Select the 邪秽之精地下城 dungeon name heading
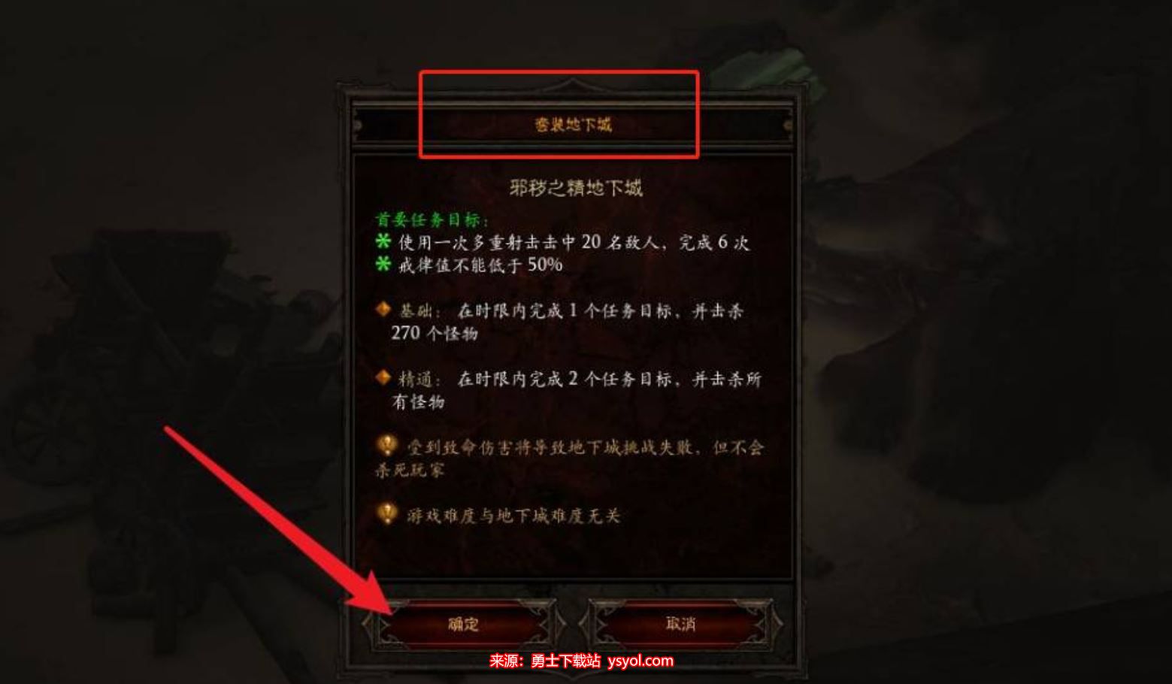Image resolution: width=1172 pixels, height=684 pixels. pos(576,188)
